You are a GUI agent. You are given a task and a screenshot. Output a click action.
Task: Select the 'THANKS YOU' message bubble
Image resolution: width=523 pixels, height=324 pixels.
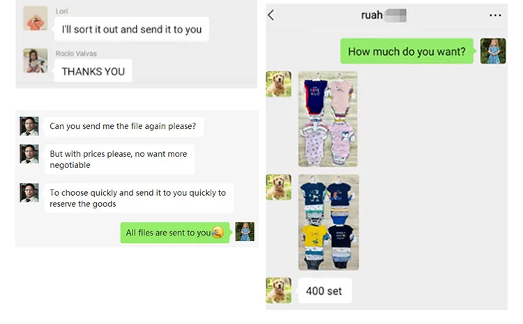(x=93, y=70)
